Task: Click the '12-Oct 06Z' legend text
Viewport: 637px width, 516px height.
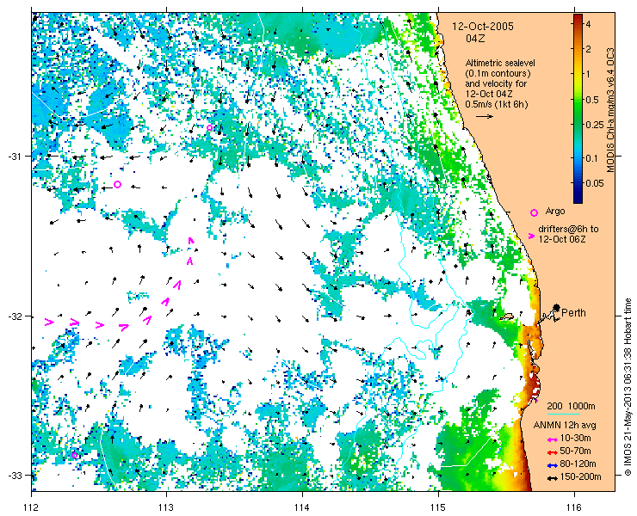Action: tap(562, 240)
